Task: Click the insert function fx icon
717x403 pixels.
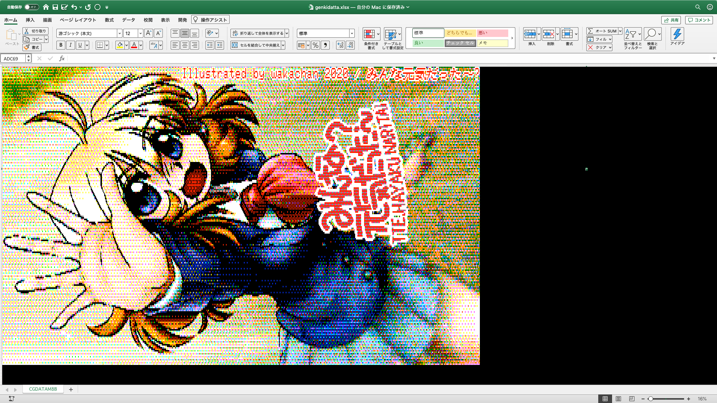Action: (62, 59)
